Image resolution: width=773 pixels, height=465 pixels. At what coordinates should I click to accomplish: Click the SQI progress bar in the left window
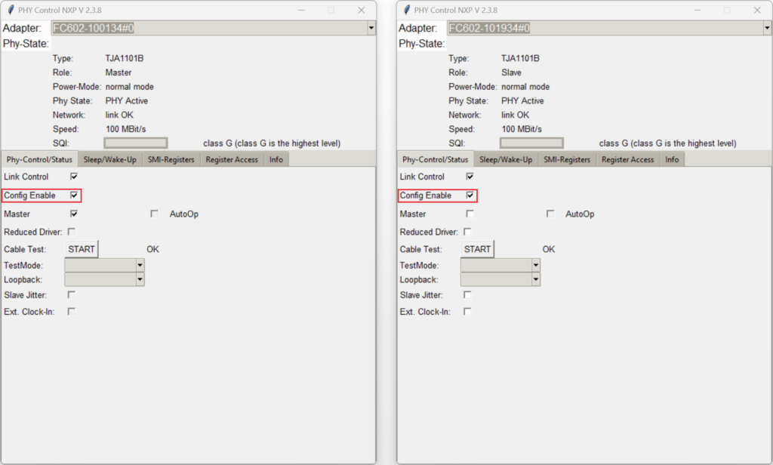pos(136,143)
